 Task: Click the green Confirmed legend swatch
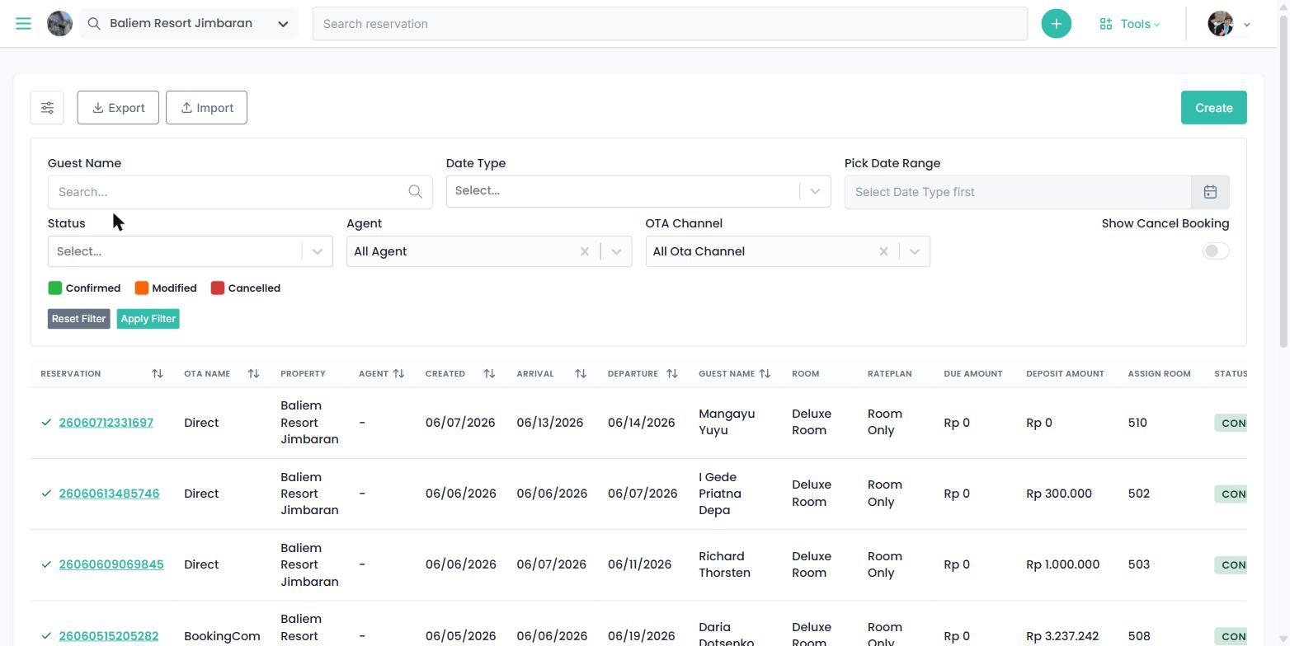[x=55, y=288]
